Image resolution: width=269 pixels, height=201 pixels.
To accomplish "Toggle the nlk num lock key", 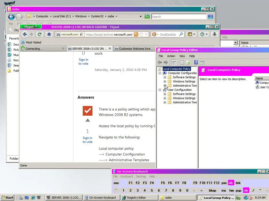I will (x=246, y=191).
